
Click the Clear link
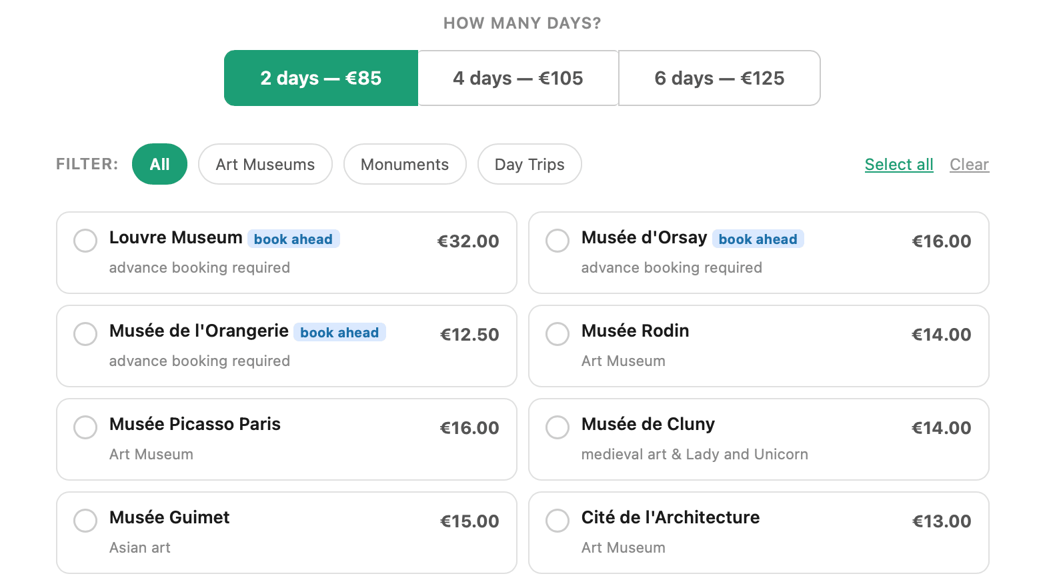click(x=969, y=164)
